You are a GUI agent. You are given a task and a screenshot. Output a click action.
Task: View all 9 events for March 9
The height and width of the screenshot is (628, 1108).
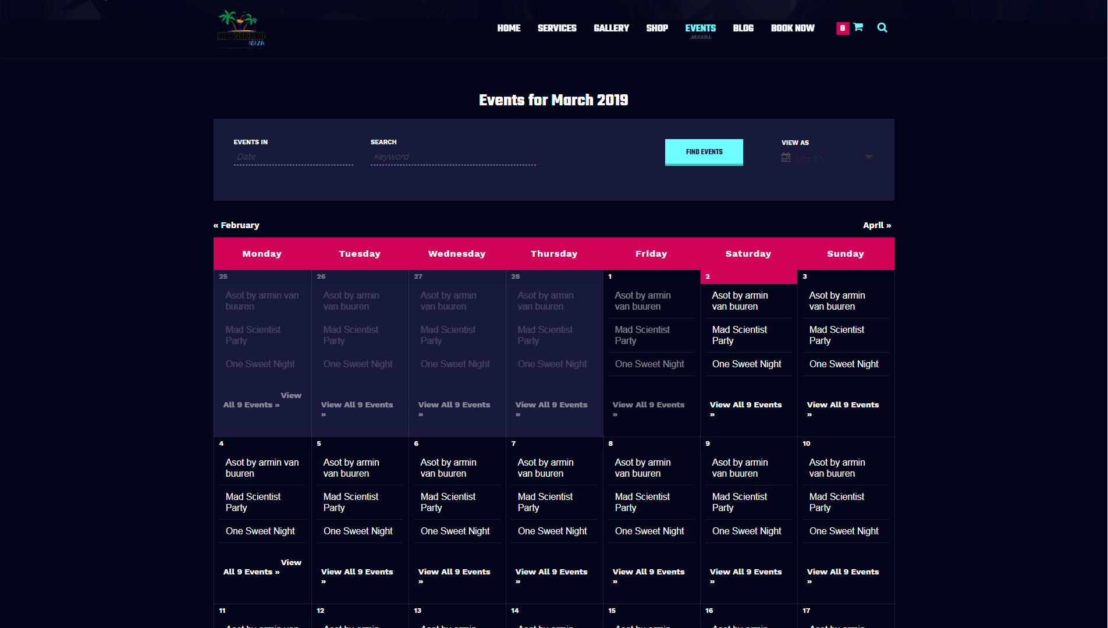[x=745, y=576]
